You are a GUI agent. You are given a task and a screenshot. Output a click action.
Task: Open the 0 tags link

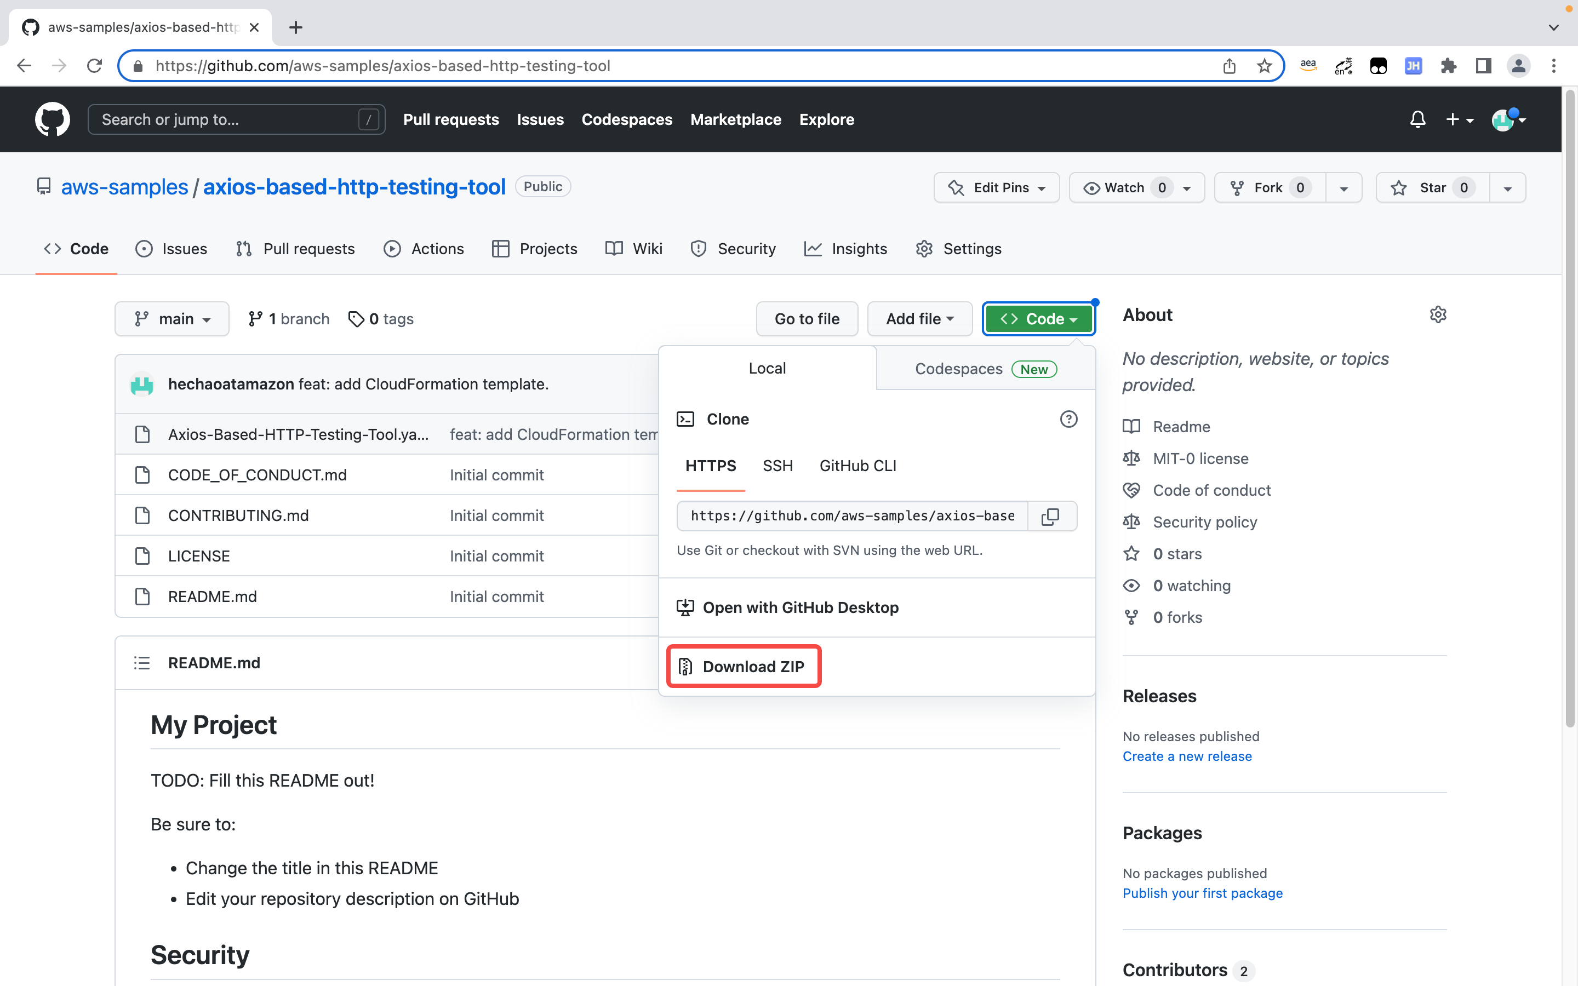[x=381, y=319]
